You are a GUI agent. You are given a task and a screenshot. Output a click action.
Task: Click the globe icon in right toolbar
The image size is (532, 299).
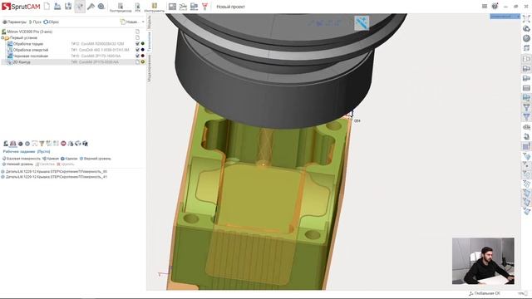526,38
